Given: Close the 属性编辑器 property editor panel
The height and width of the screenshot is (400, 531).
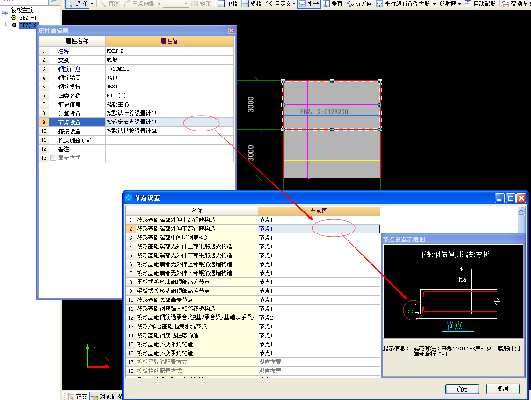Looking at the screenshot, I should coord(231,30).
